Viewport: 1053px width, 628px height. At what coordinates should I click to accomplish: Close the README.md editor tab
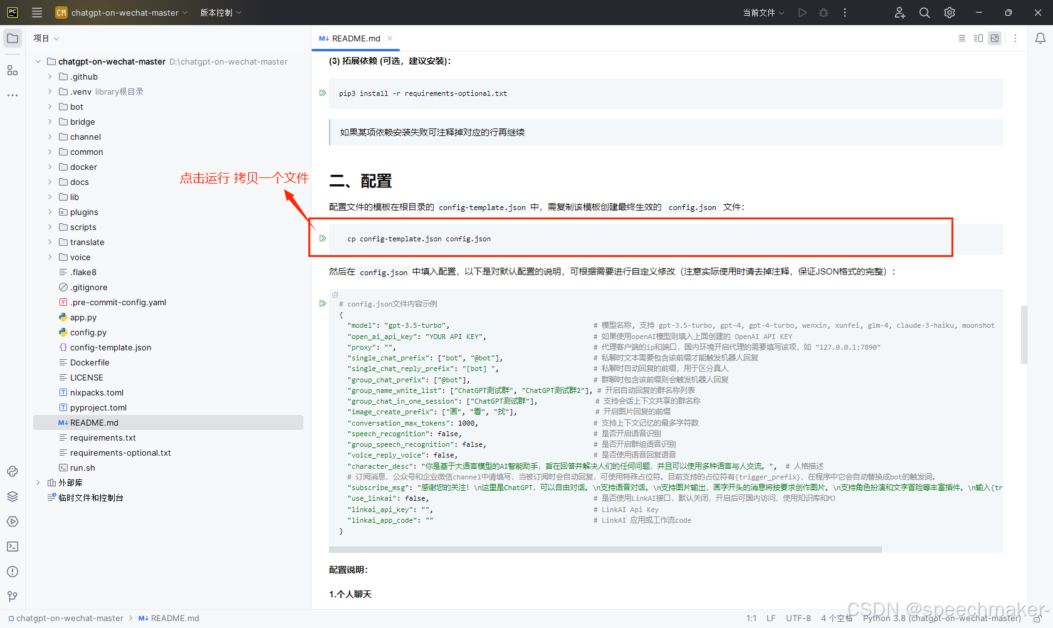coord(390,38)
